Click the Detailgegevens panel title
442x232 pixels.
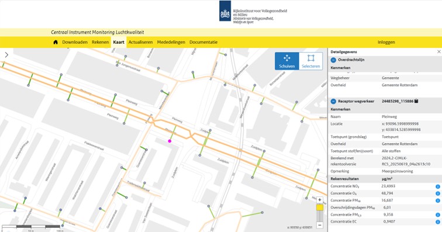344,52
